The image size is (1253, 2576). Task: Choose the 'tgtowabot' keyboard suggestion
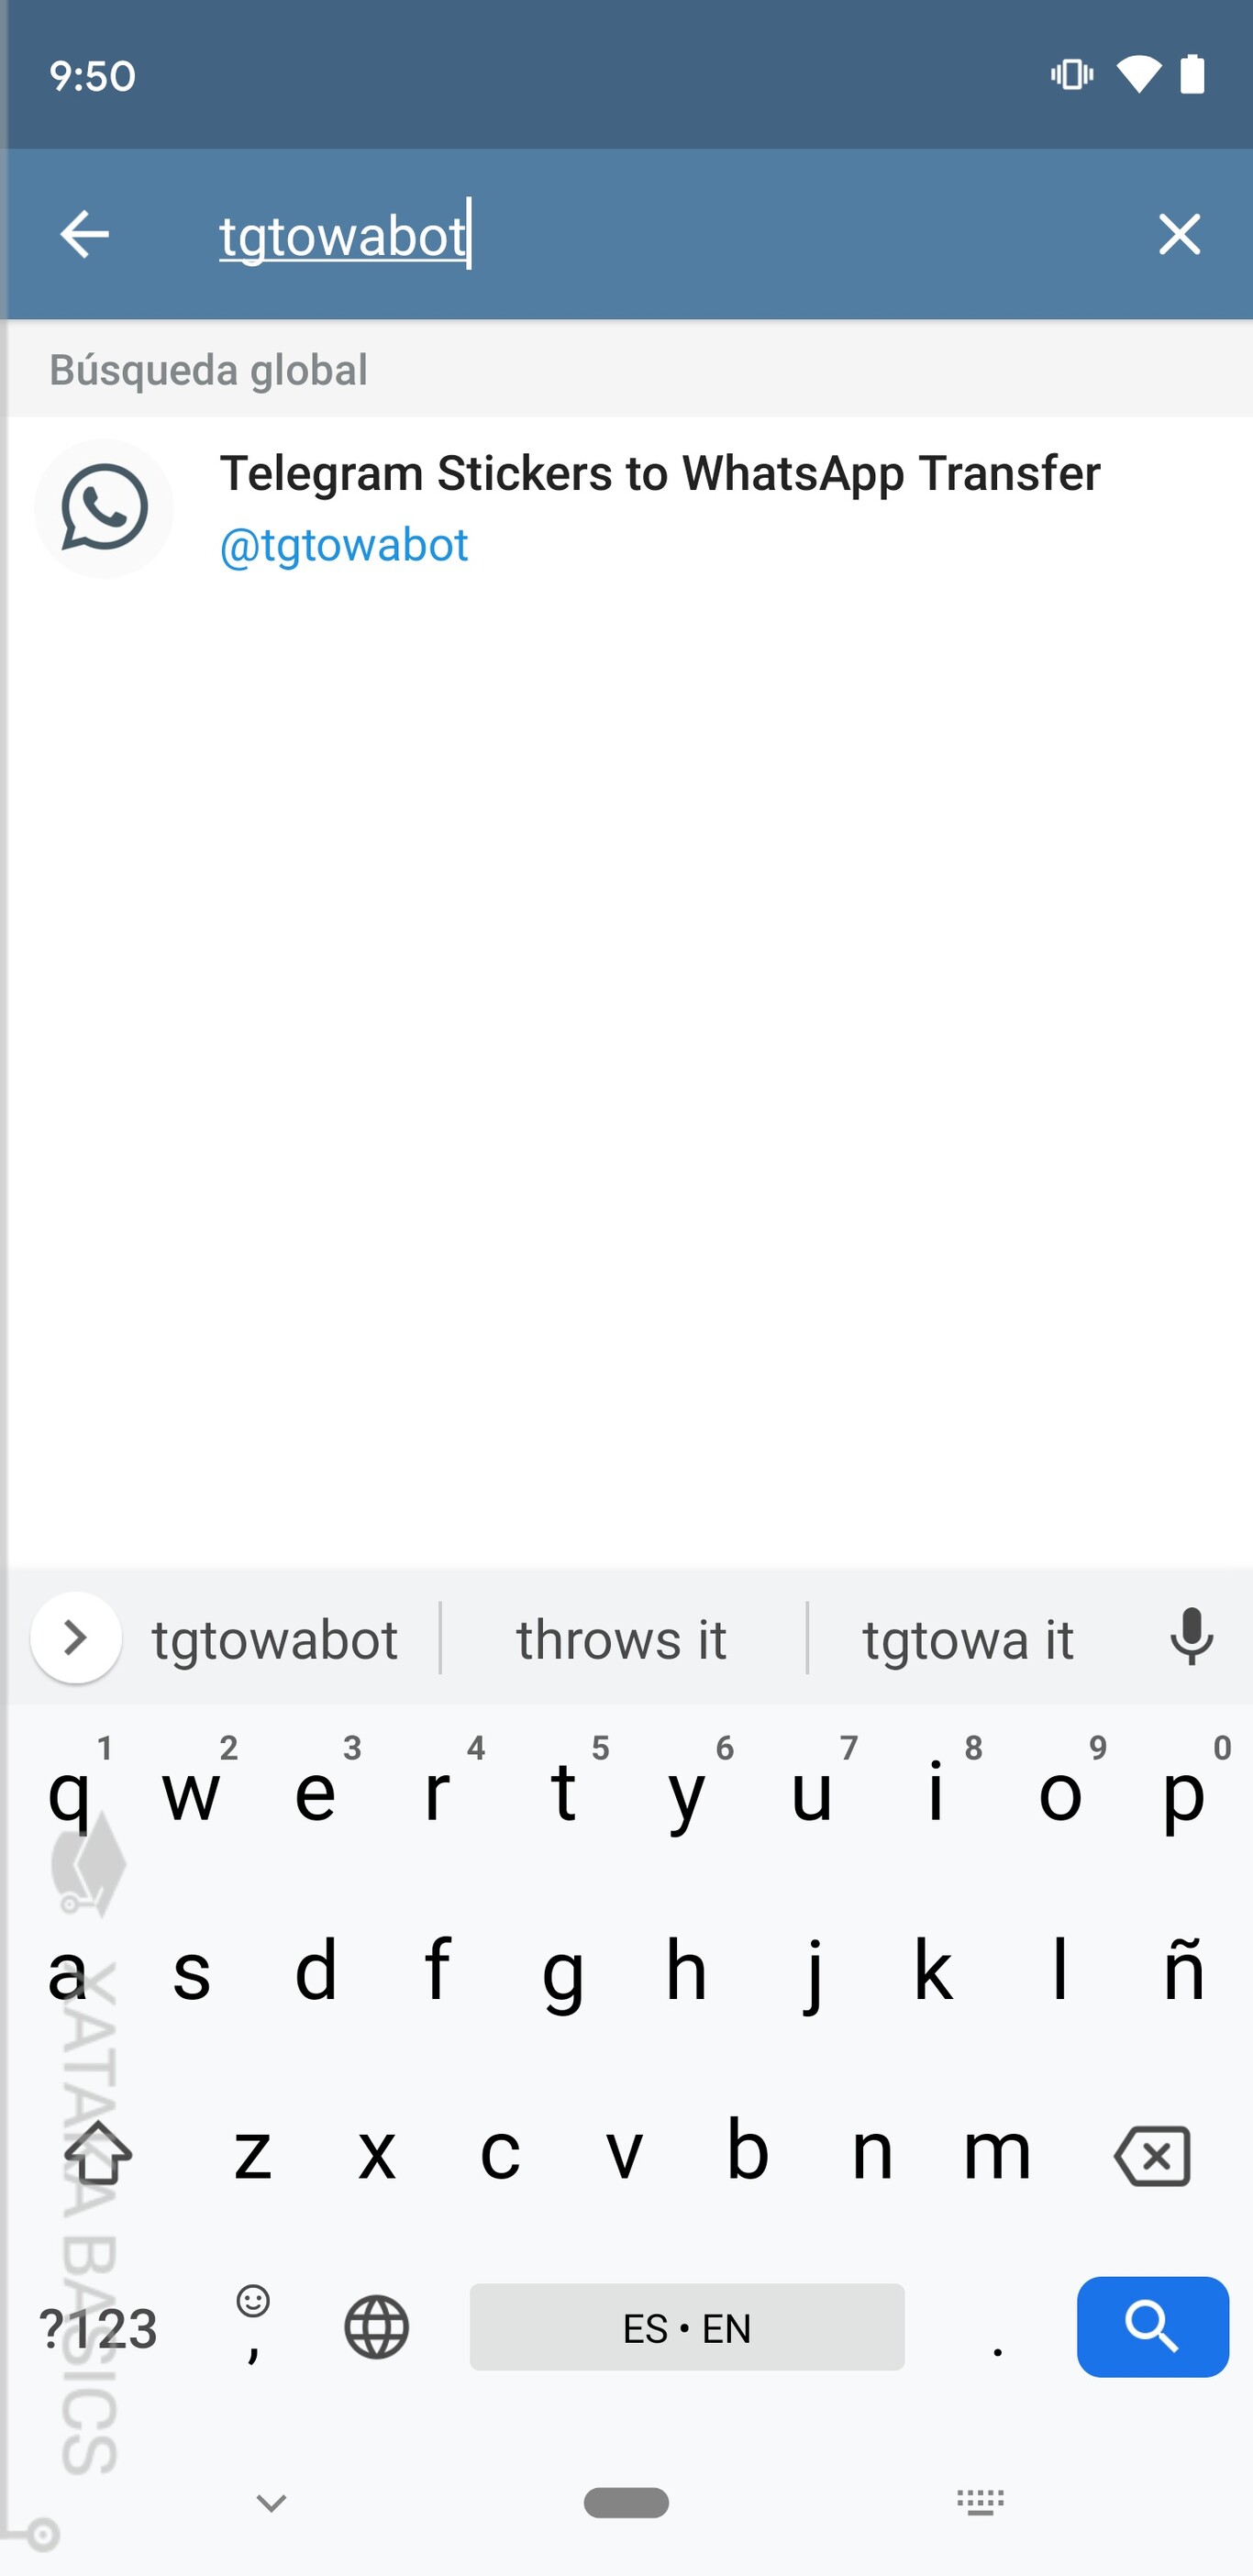[275, 1640]
